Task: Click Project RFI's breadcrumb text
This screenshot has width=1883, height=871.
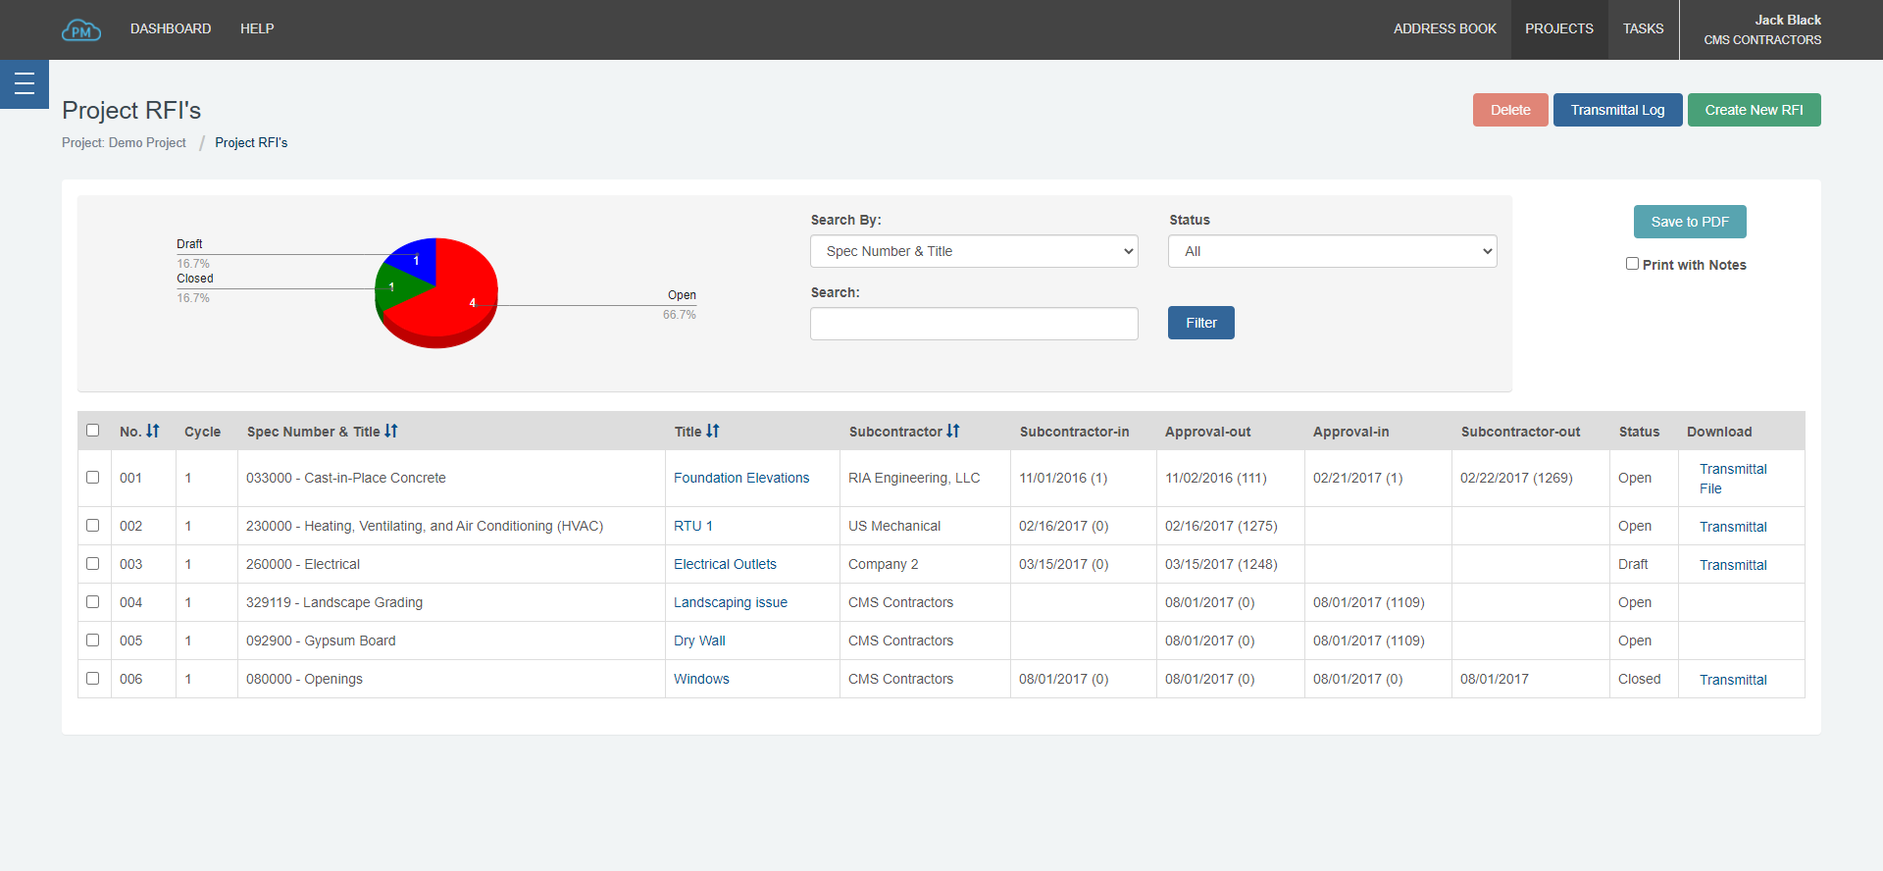Action: [x=251, y=142]
